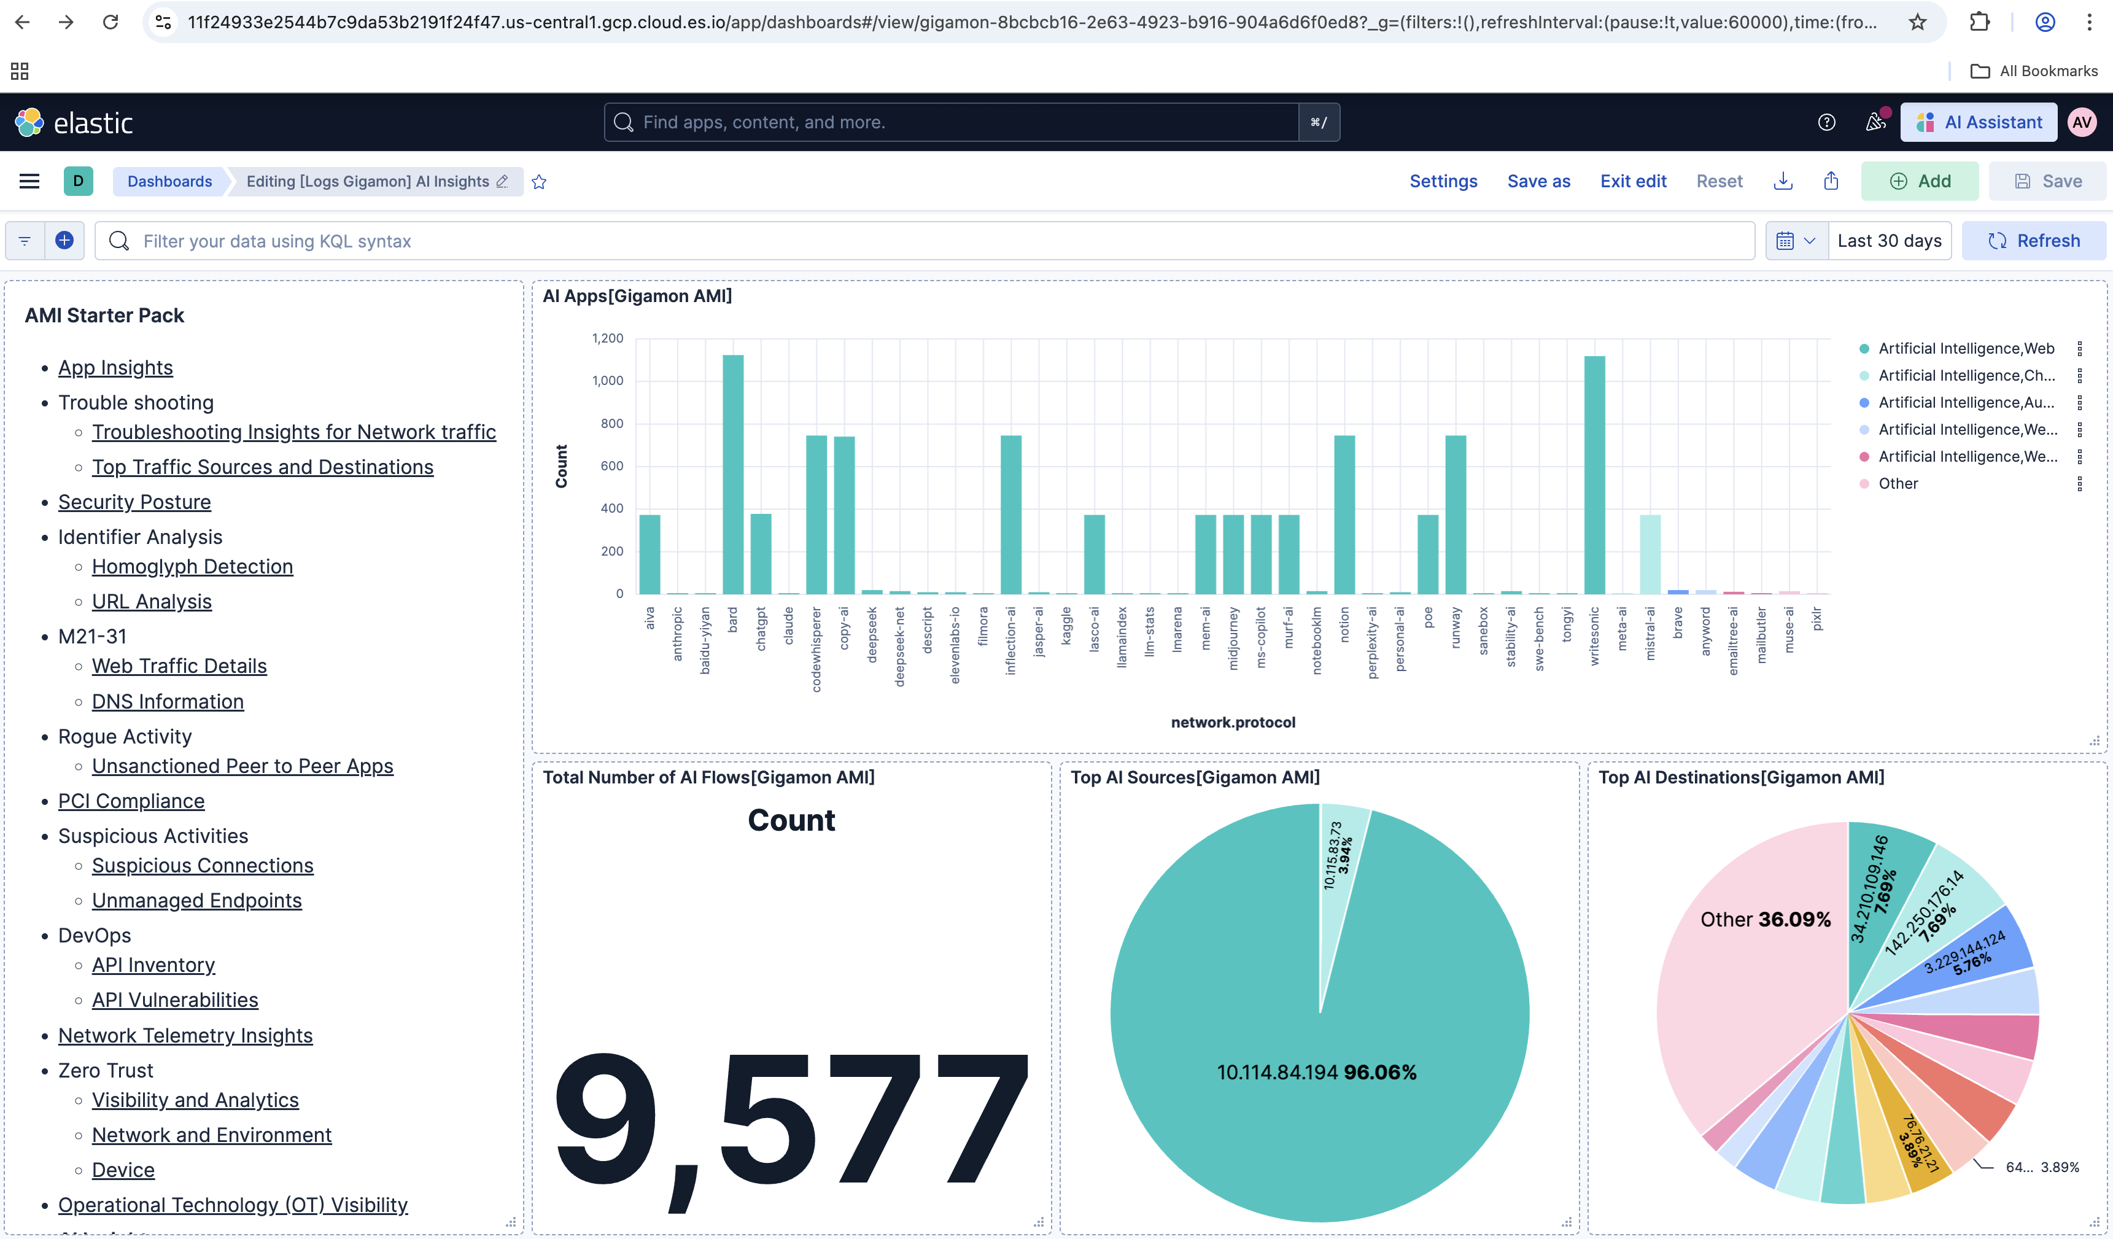Open the newsfeed bell icon
The height and width of the screenshot is (1239, 2113).
[x=1874, y=122]
